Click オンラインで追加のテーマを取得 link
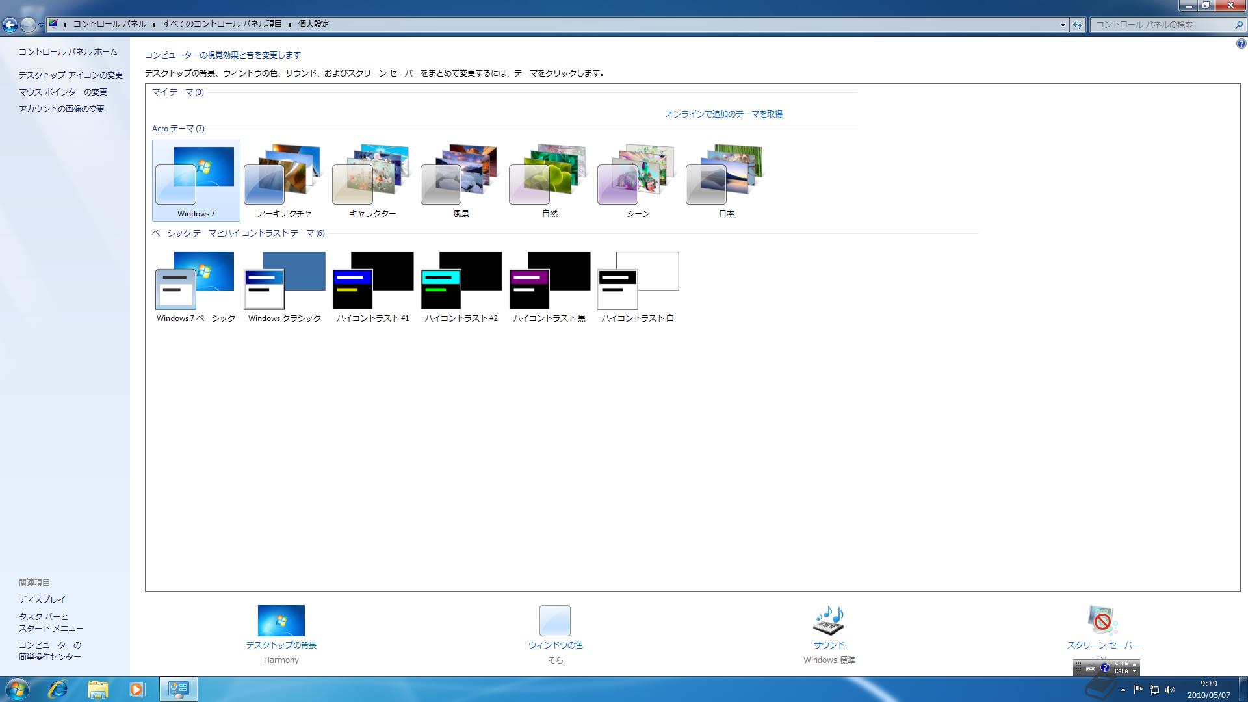This screenshot has width=1248, height=702. point(723,114)
